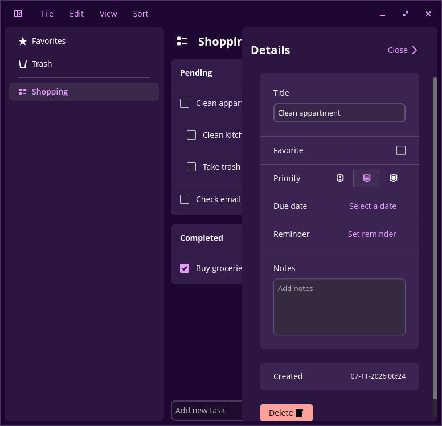
Task: Check off the Clean kitchen subtask
Action: point(191,135)
